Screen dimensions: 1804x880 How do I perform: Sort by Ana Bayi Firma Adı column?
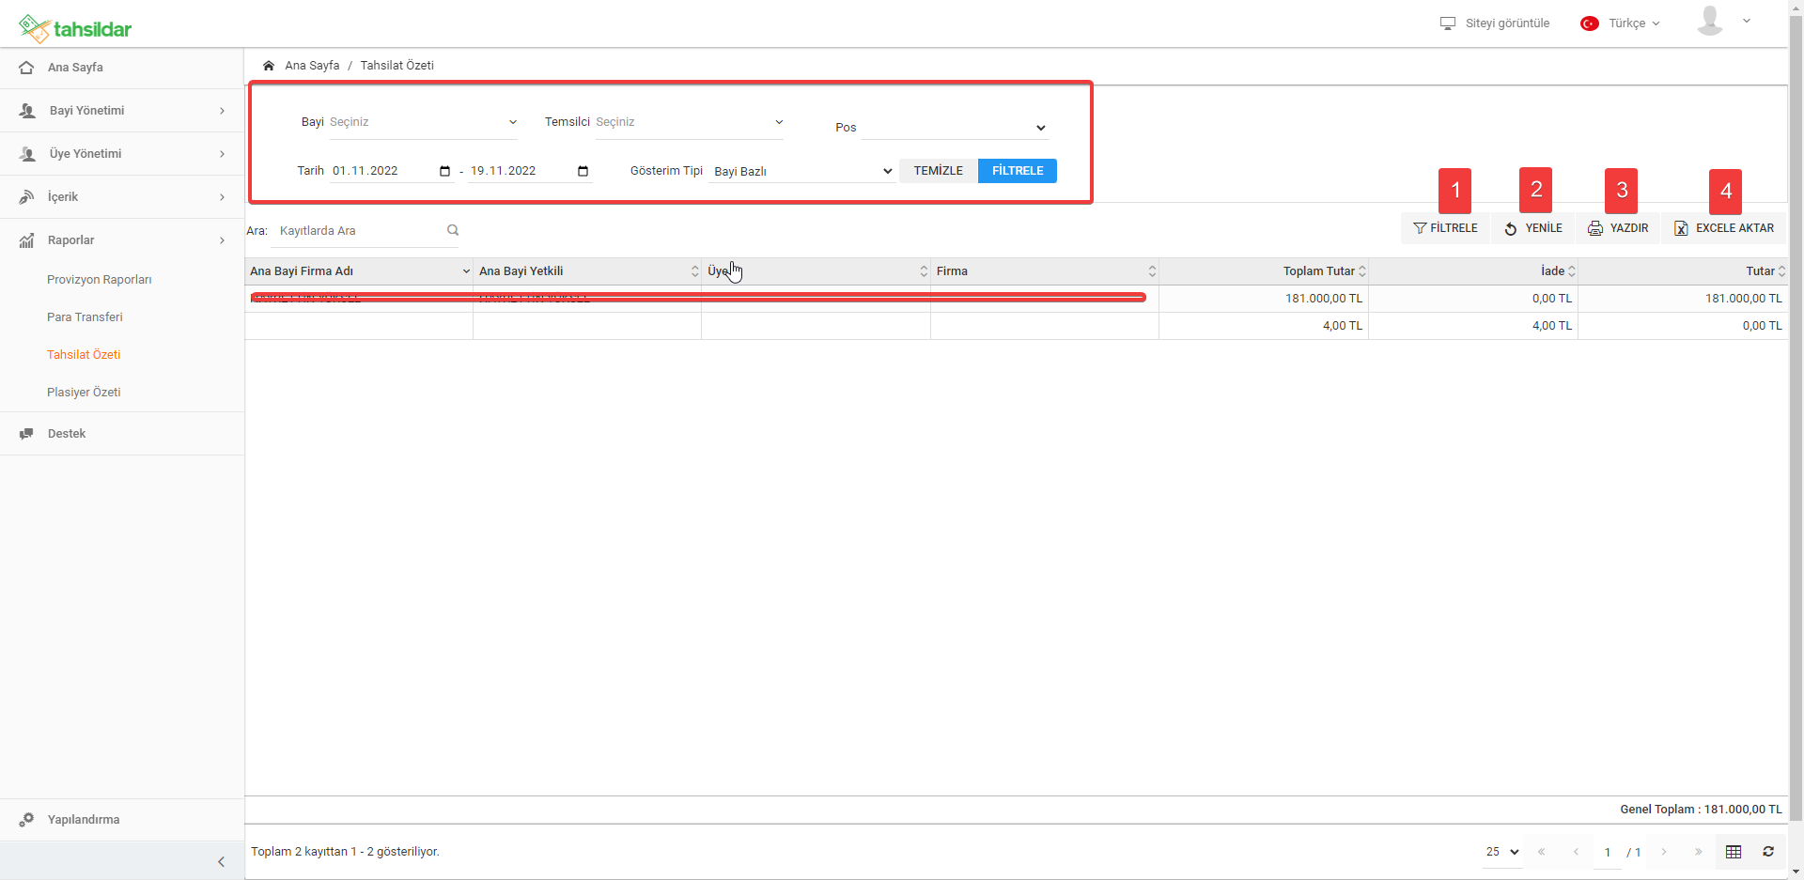coord(359,271)
